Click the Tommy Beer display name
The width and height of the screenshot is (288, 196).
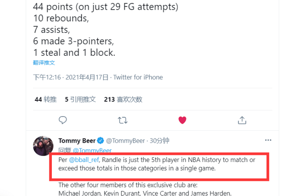(x=77, y=141)
